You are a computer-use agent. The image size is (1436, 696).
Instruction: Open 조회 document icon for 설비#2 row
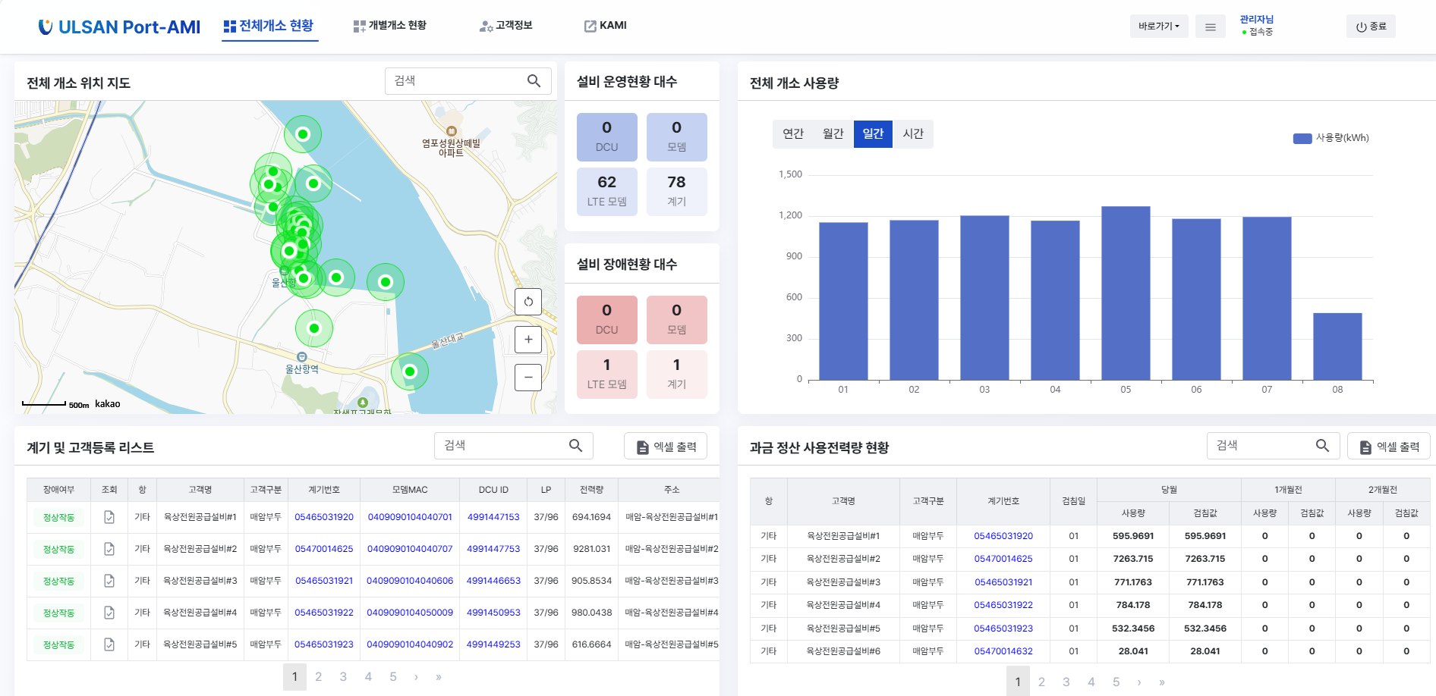pyautogui.click(x=109, y=549)
